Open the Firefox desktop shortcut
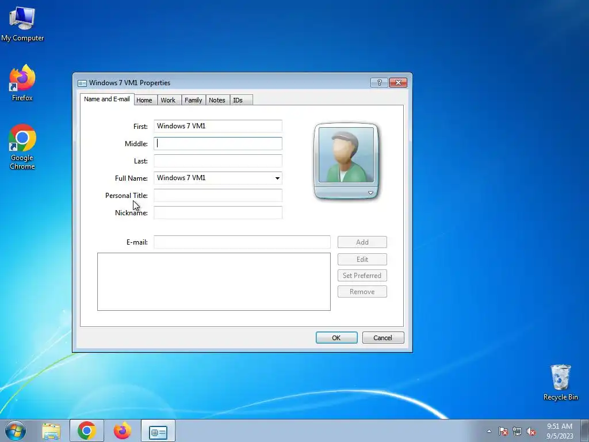Viewport: 589px width, 442px height. point(22,83)
